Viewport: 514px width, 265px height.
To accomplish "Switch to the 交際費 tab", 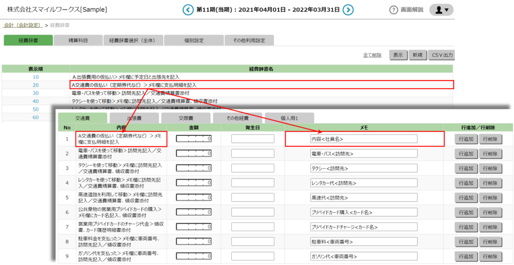I will [x=186, y=118].
